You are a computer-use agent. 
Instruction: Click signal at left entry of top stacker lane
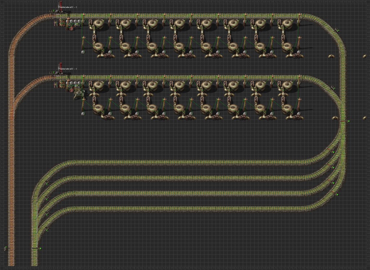pyautogui.click(x=47, y=184)
